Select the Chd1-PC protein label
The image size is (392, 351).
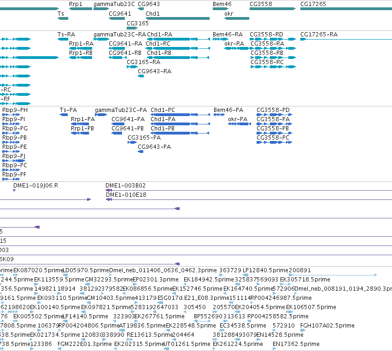[x=163, y=110]
